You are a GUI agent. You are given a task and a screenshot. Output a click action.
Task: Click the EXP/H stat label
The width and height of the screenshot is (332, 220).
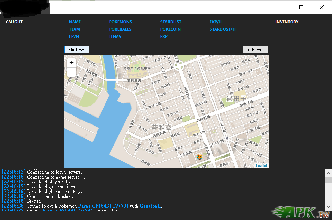point(216,22)
